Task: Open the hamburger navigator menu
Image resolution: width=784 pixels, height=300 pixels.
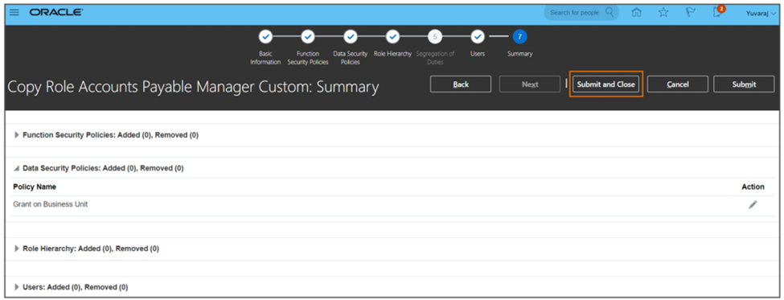Action: pos(14,13)
